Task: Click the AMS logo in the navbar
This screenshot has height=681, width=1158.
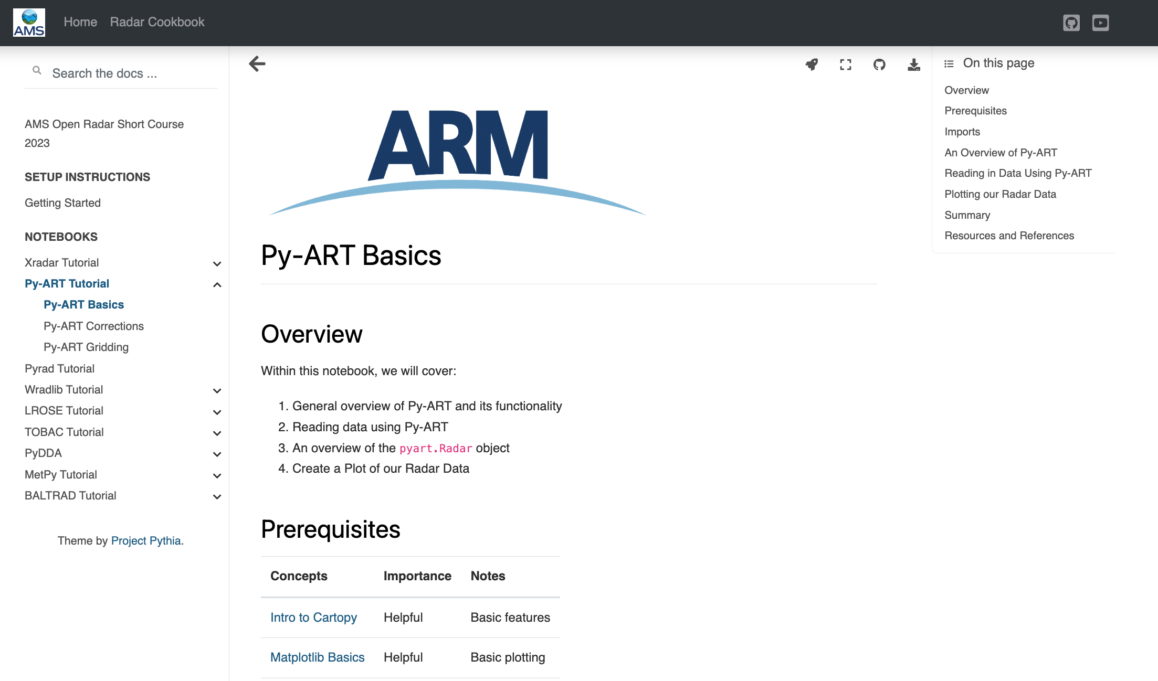Action: click(x=29, y=23)
